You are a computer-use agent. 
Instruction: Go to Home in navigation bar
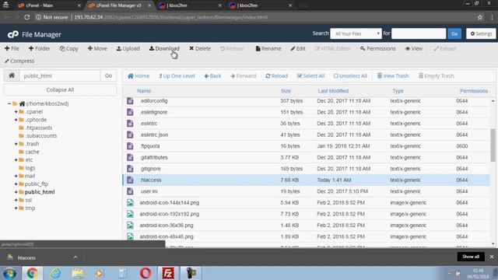[139, 76]
